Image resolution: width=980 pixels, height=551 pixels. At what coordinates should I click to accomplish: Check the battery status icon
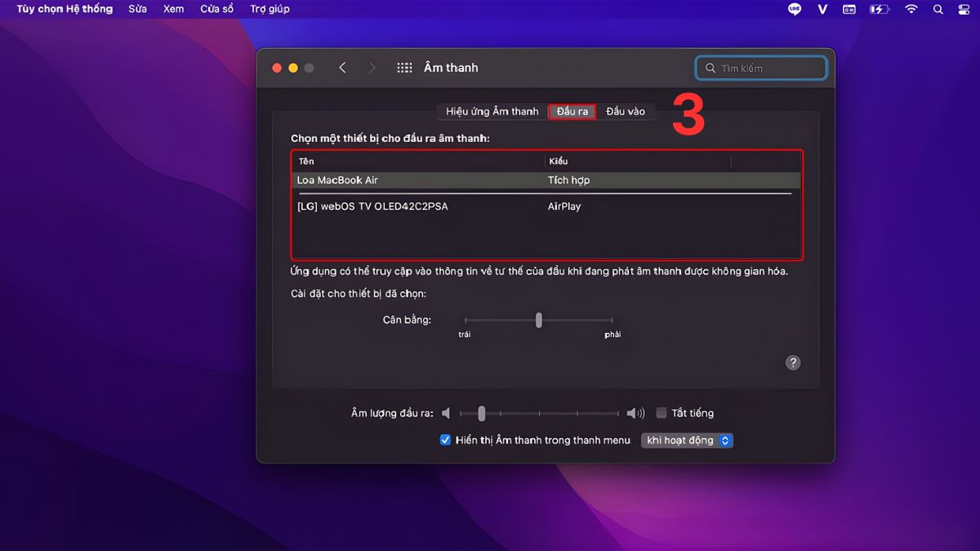(879, 9)
